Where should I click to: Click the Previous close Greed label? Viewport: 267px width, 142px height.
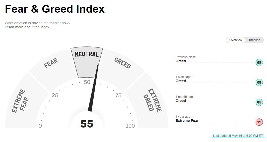click(181, 61)
